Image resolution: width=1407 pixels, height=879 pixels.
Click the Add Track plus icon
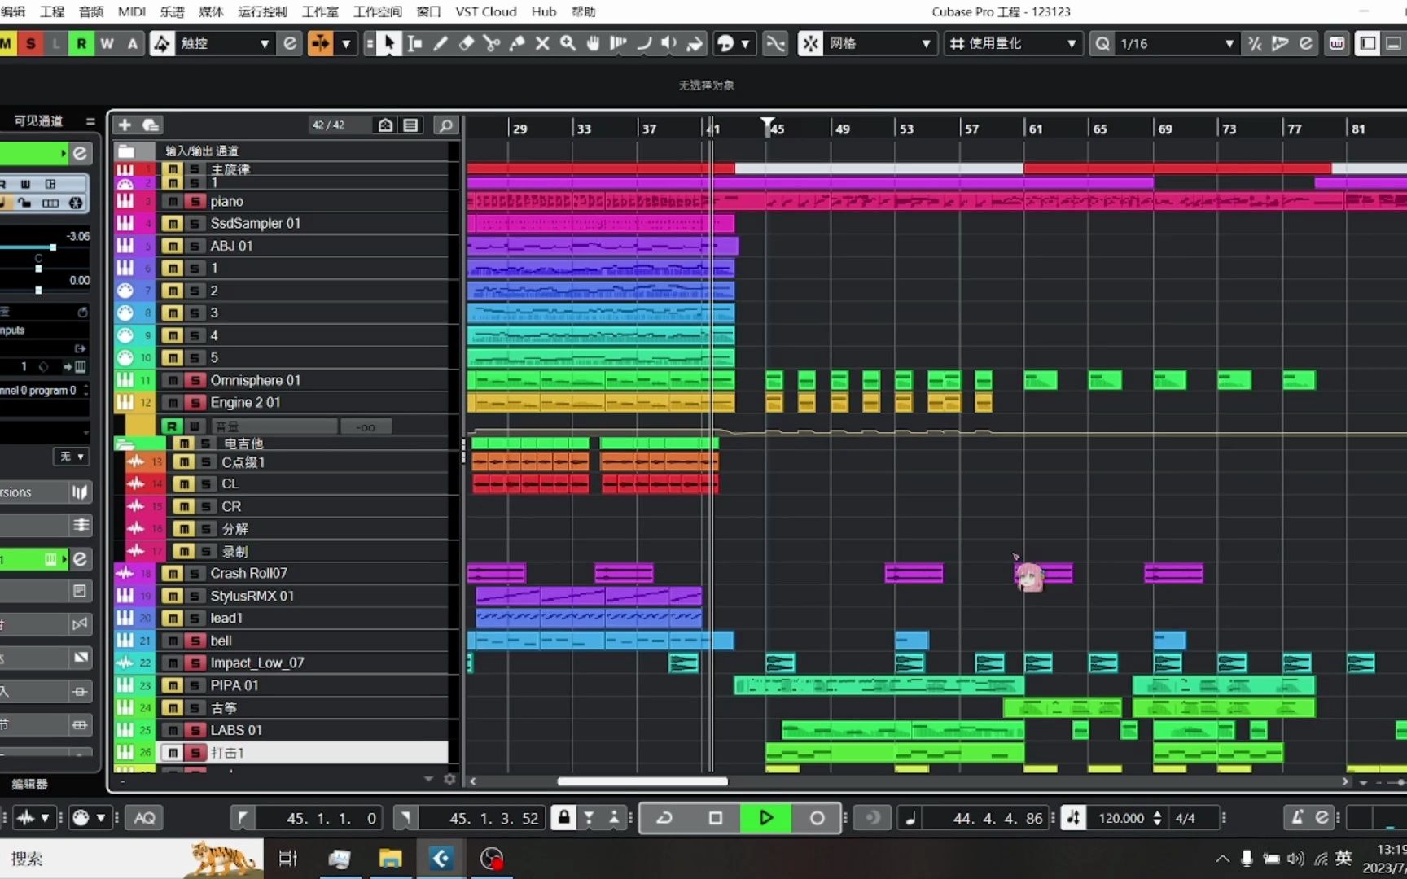(x=125, y=125)
